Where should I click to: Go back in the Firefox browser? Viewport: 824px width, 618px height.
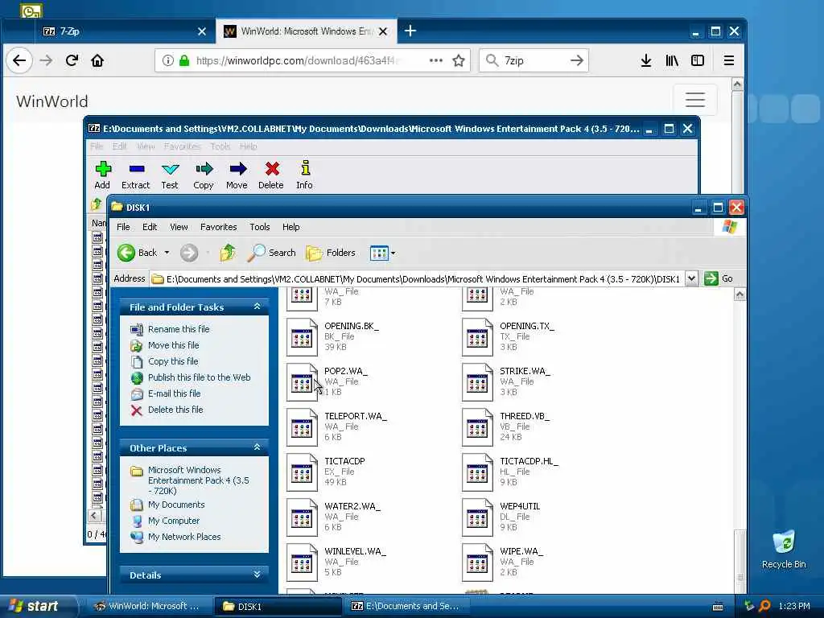coord(19,60)
